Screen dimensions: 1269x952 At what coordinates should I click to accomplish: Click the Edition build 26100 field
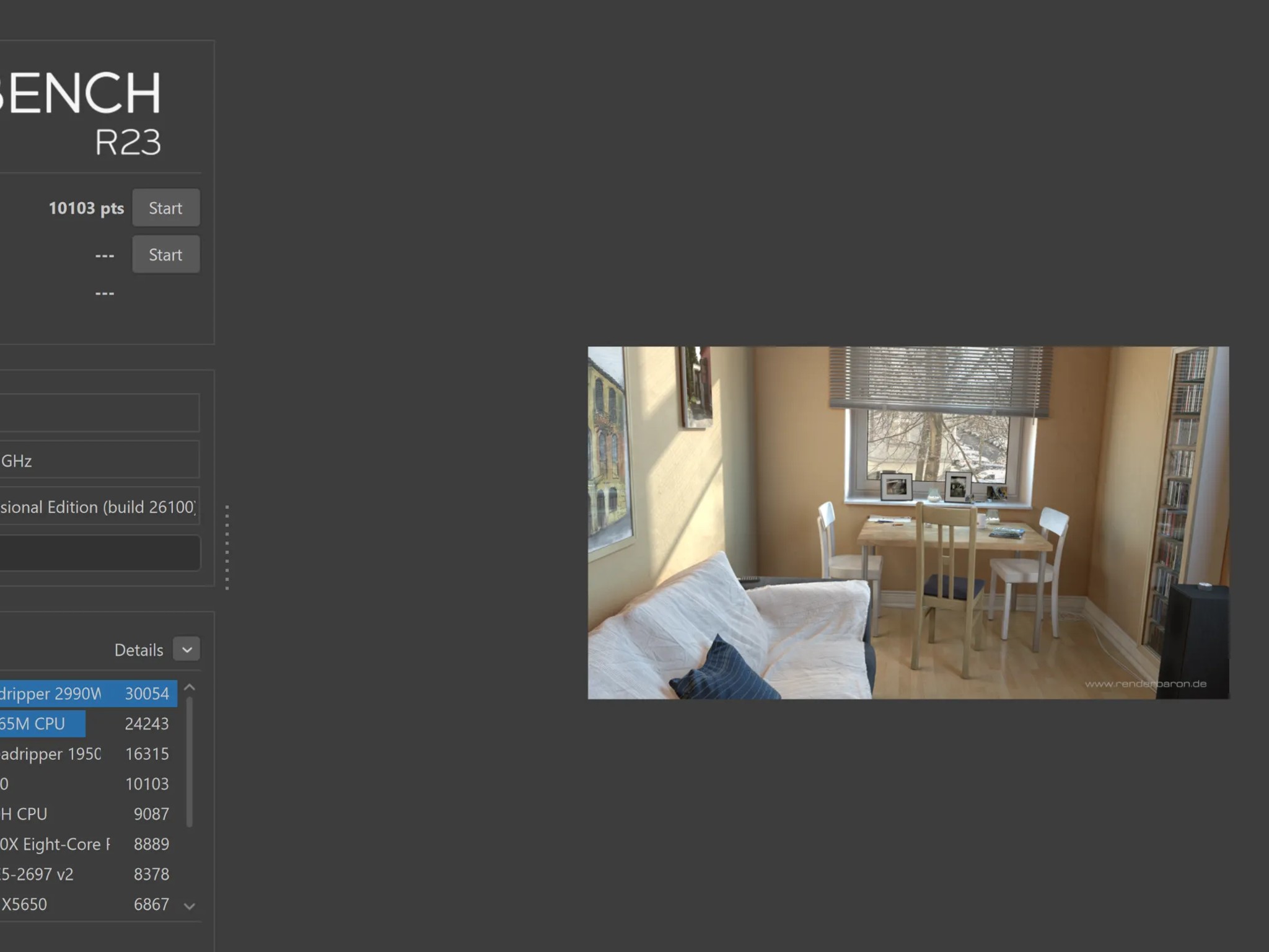(x=99, y=506)
